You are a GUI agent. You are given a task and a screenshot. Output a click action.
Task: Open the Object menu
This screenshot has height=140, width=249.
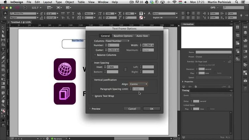tap(70, 2)
